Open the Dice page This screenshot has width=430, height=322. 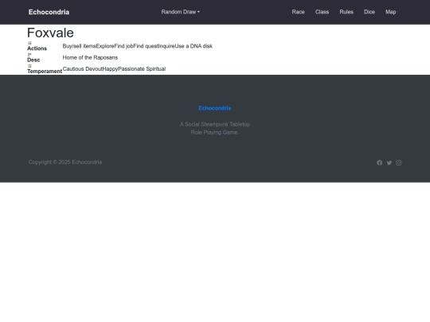369,12
